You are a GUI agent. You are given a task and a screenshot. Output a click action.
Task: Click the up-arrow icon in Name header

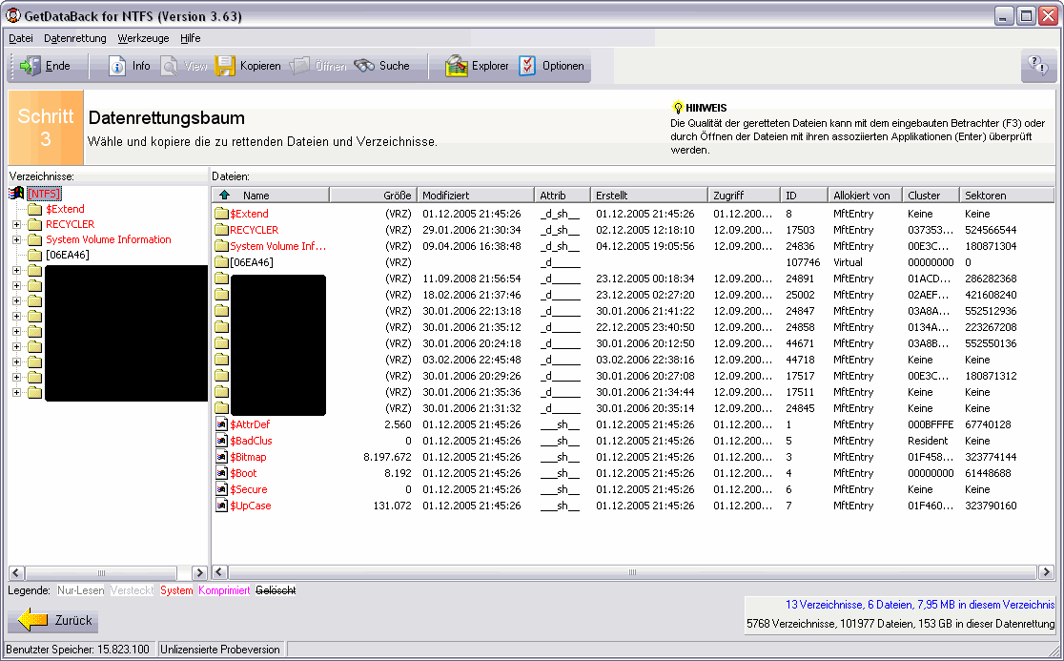point(224,195)
